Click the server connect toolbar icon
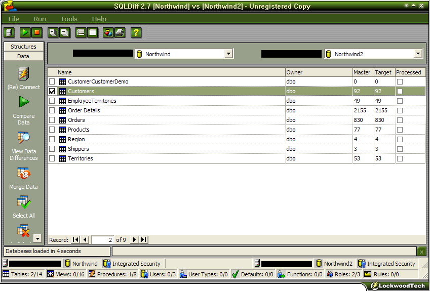Image resolution: width=430 pixels, height=291 pixels. [x=9, y=32]
